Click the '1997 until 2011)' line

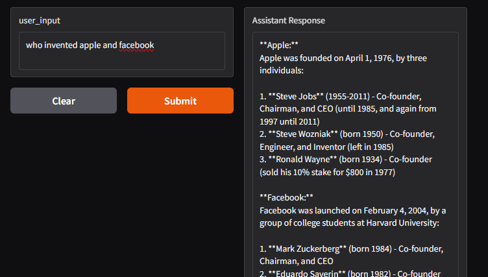pos(289,122)
